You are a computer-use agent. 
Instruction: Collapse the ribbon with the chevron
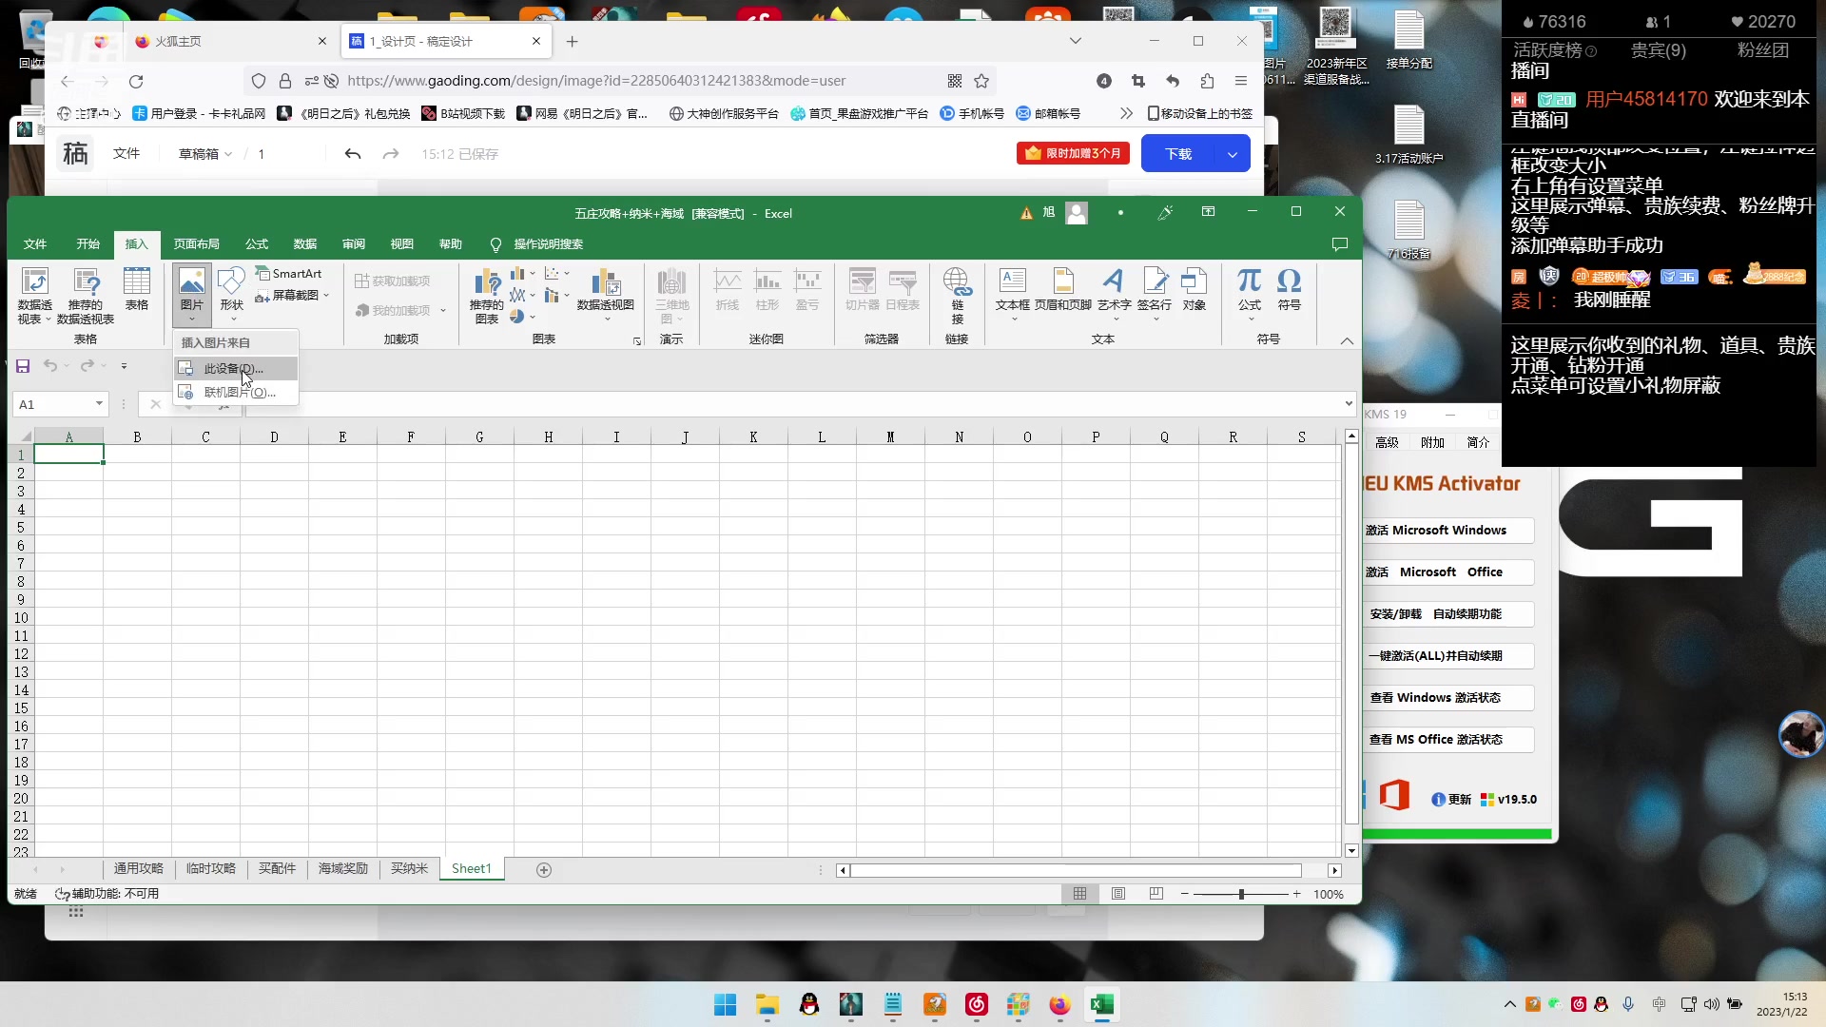pyautogui.click(x=1347, y=340)
